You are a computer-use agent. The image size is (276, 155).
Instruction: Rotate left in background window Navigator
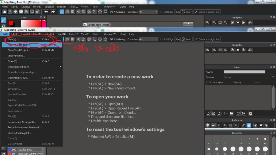[232, 23]
